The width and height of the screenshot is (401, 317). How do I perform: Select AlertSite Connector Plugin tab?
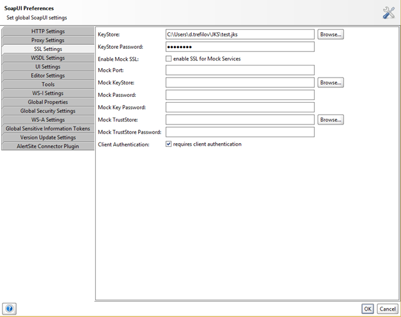[48, 146]
